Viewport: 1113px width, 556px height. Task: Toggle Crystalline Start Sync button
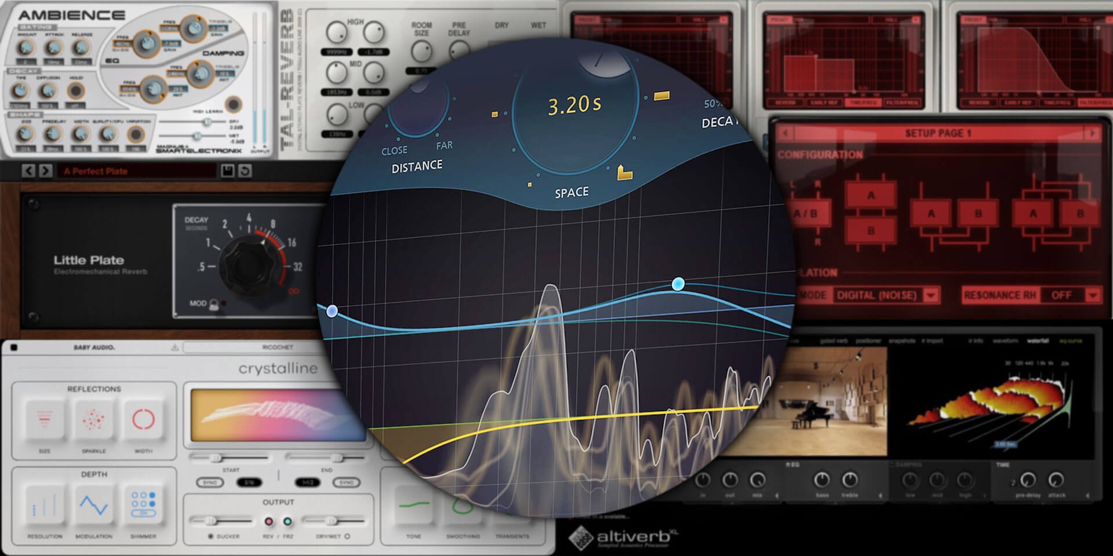click(209, 482)
